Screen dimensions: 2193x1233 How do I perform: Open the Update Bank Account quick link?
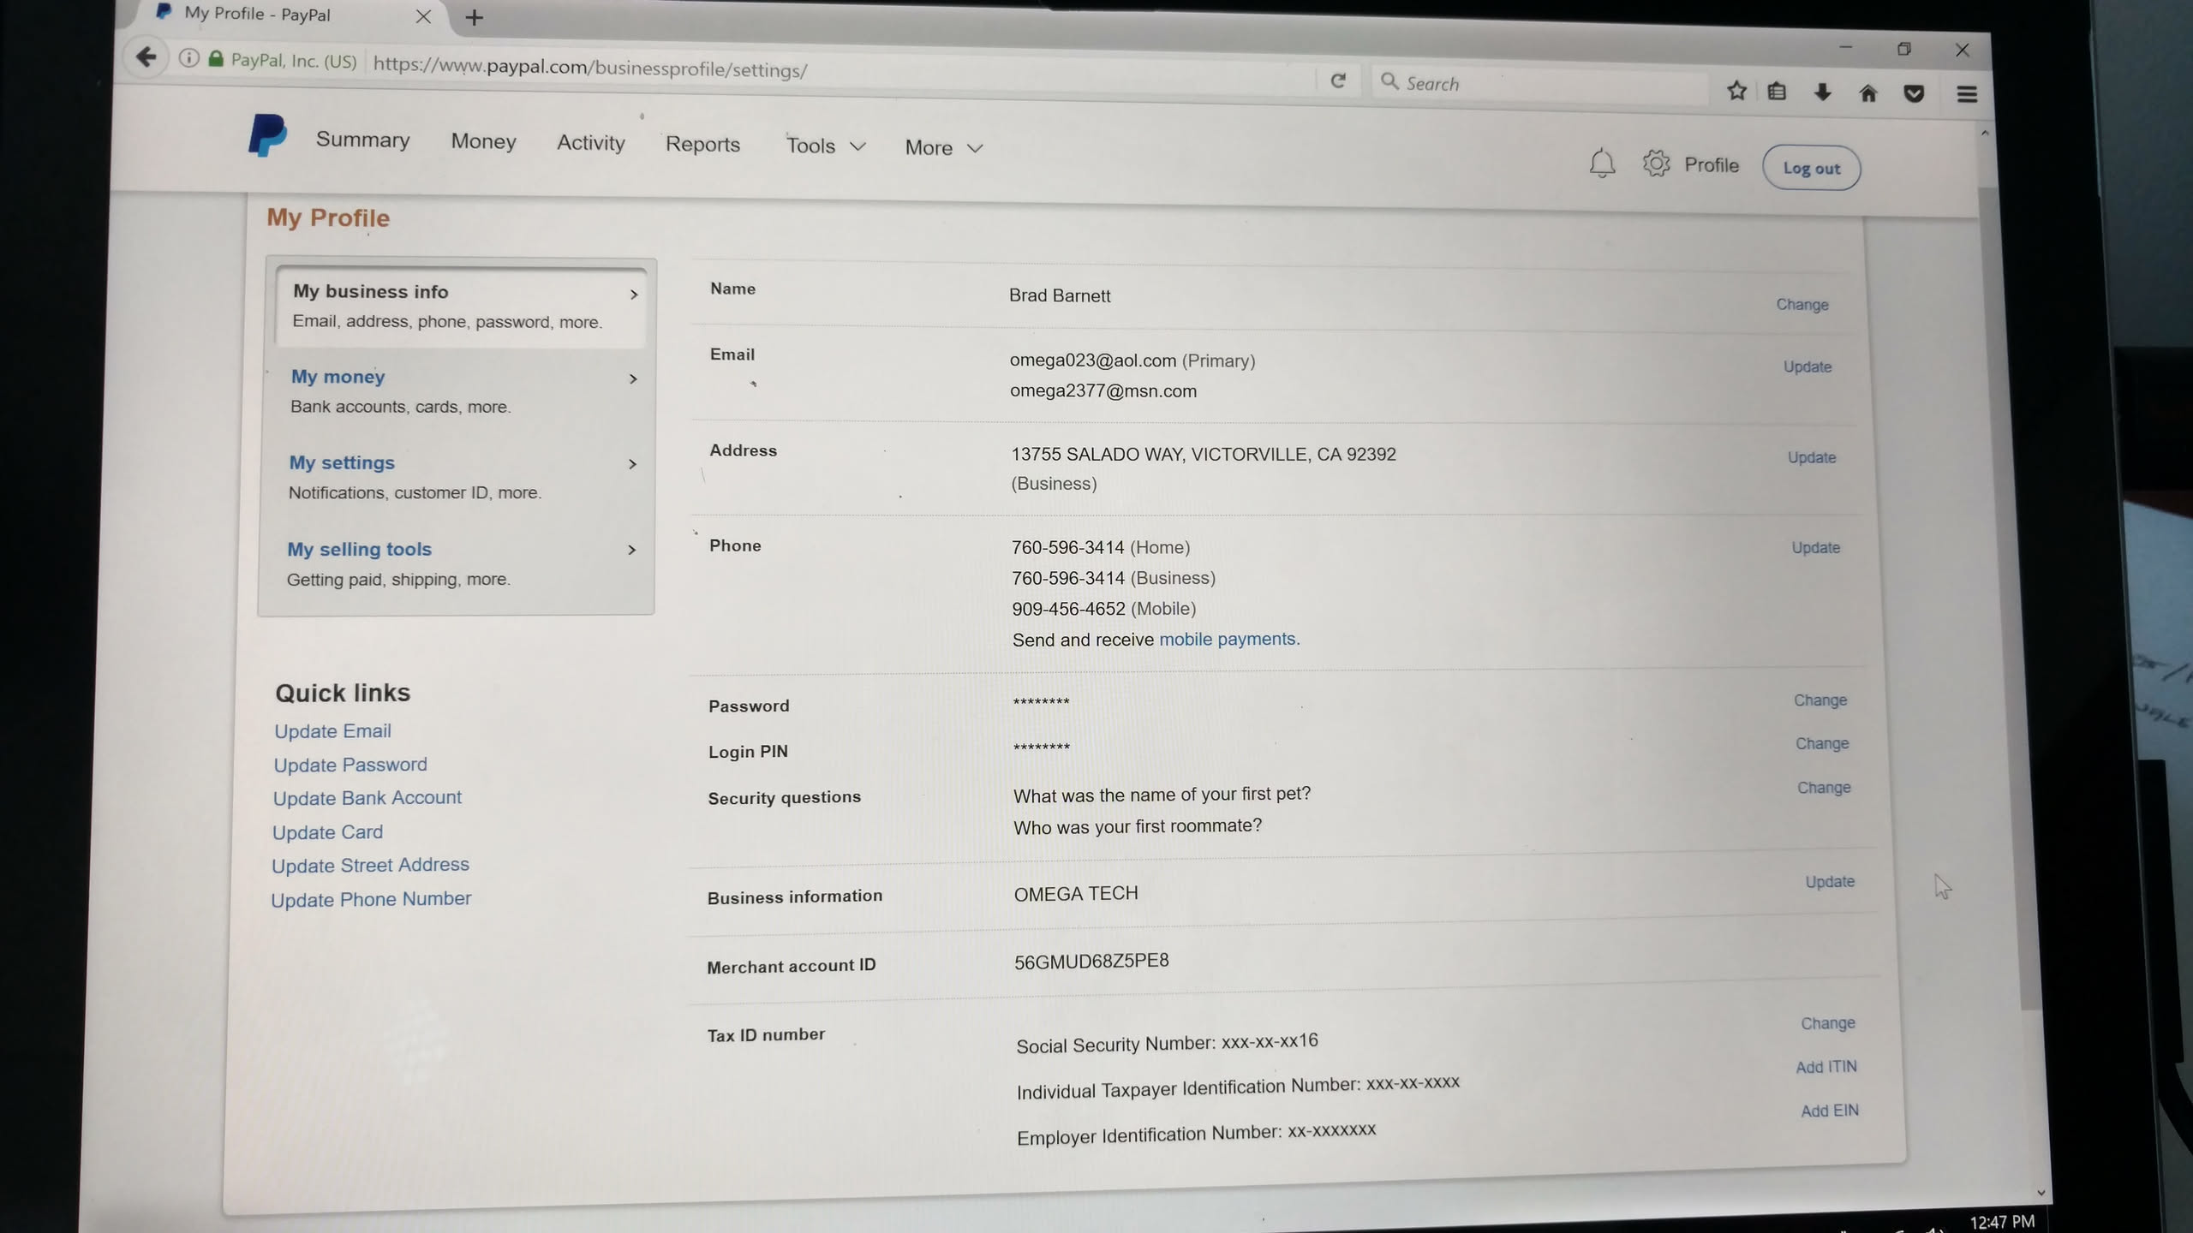click(x=367, y=798)
